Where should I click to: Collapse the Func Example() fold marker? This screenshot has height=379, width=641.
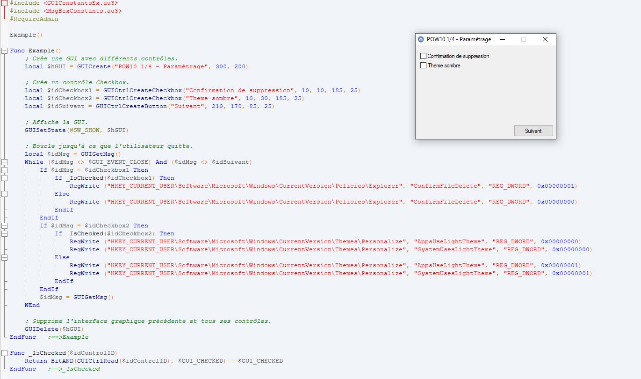pos(5,51)
